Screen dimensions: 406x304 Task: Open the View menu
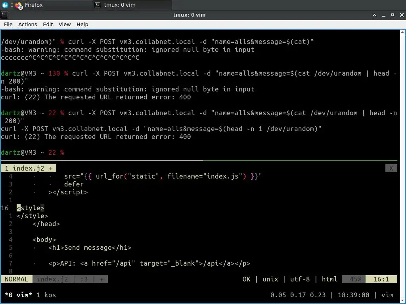click(65, 24)
